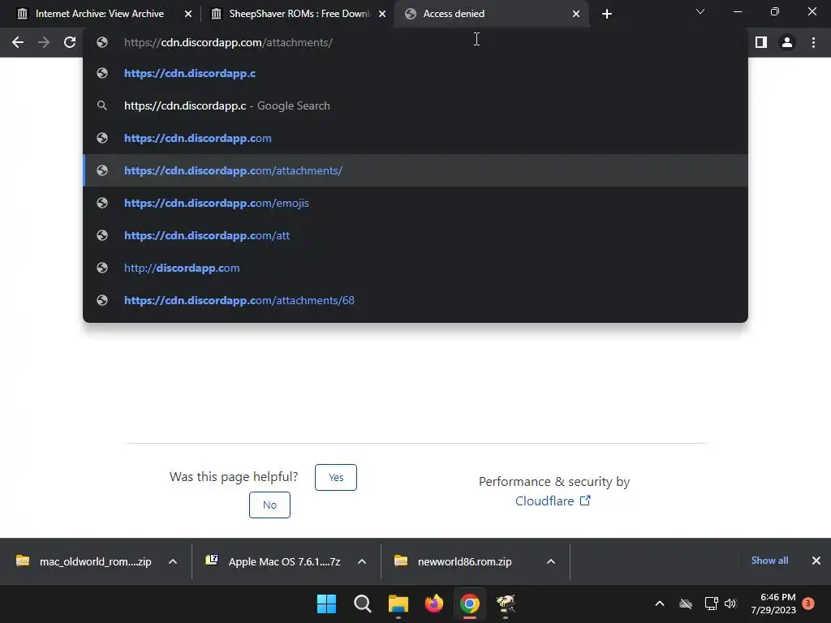
Task: Click the OneDrive cloud tray icon
Action: [x=686, y=604]
